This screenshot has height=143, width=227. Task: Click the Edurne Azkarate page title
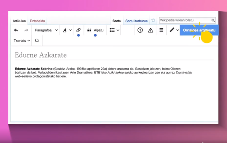click(x=41, y=55)
